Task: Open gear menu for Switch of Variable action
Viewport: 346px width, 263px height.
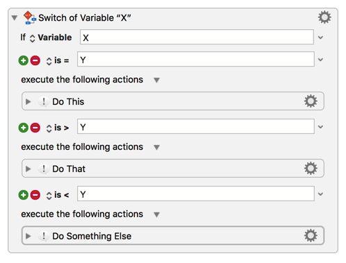Action: [324, 17]
